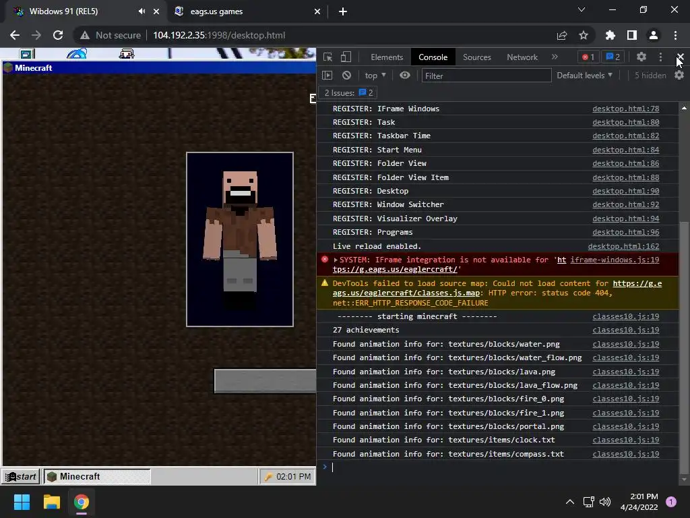Screen dimensions: 690x518
Task: Click the console scrollbar up arrow
Action: tap(684, 108)
